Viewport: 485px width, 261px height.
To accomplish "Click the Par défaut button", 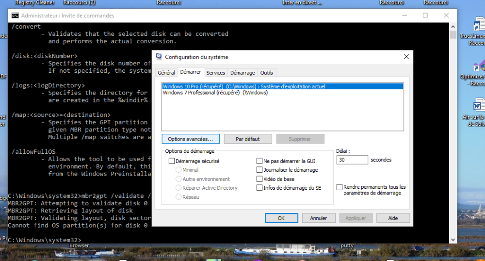I will [248, 139].
